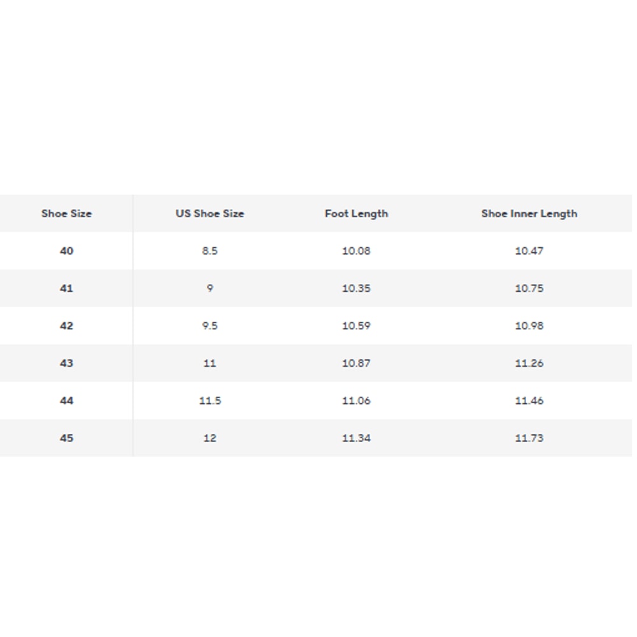The image size is (637, 637).
Task: Click the US shoe size 8.5 cell
Action: tap(210, 251)
